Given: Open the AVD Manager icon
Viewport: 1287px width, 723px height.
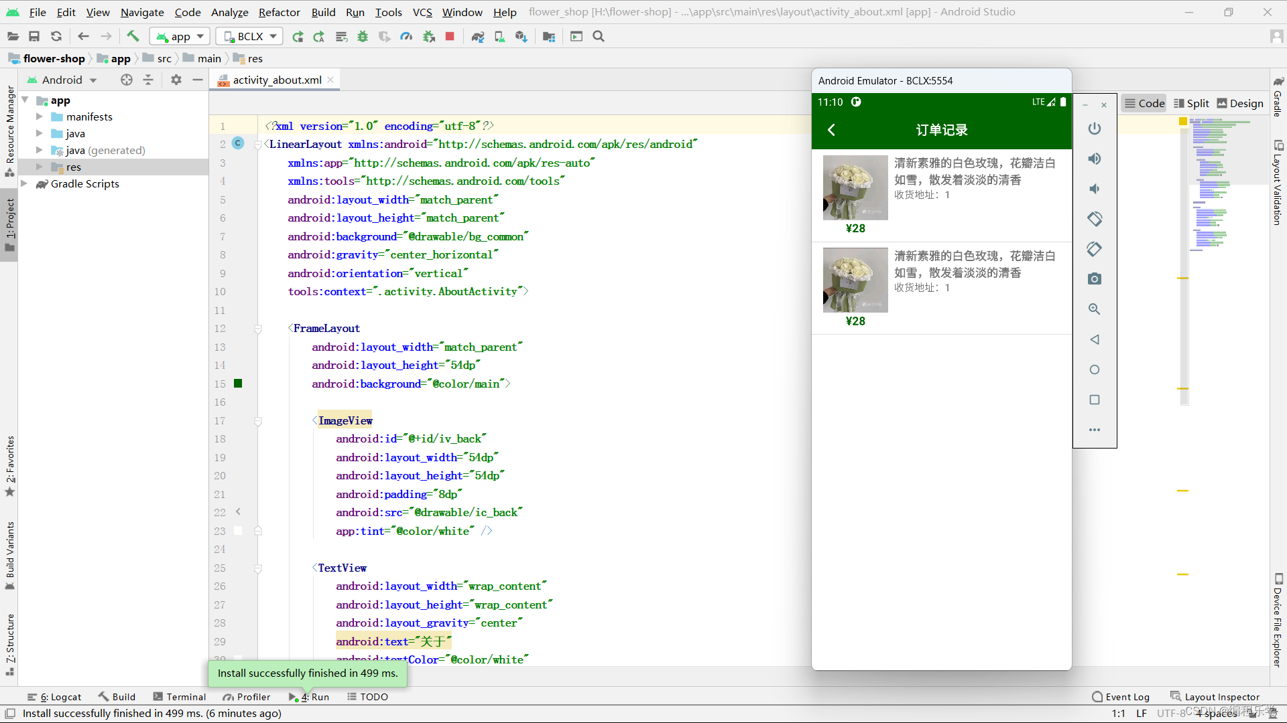Looking at the screenshot, I should [499, 36].
